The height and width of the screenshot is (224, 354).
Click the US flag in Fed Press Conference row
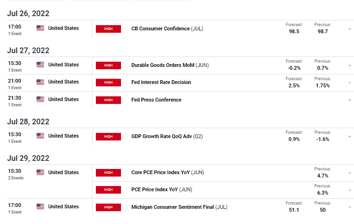click(40, 99)
